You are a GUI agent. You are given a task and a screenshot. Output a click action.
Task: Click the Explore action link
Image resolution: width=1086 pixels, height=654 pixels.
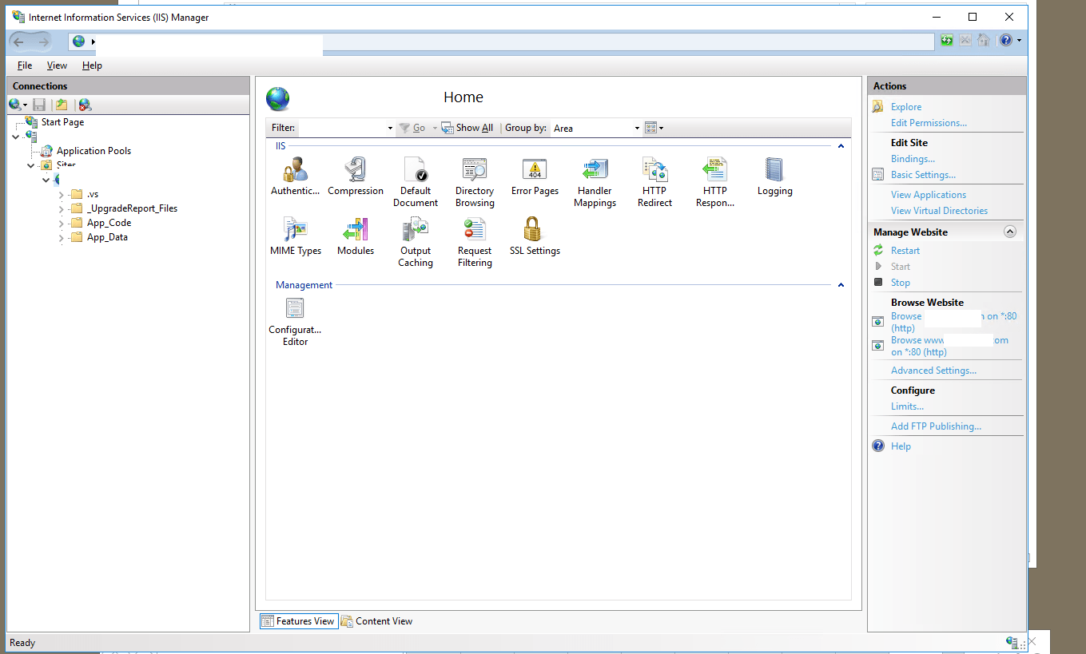tap(906, 107)
